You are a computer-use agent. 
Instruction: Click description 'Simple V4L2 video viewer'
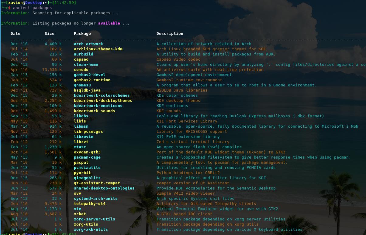pyautogui.click(x=186, y=193)
